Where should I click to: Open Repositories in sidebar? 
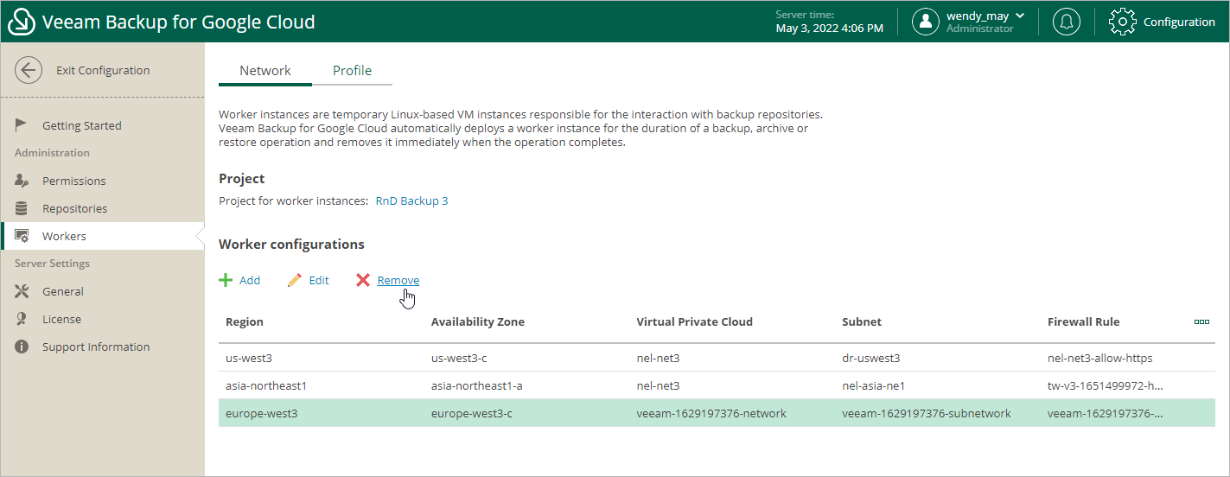(x=75, y=208)
